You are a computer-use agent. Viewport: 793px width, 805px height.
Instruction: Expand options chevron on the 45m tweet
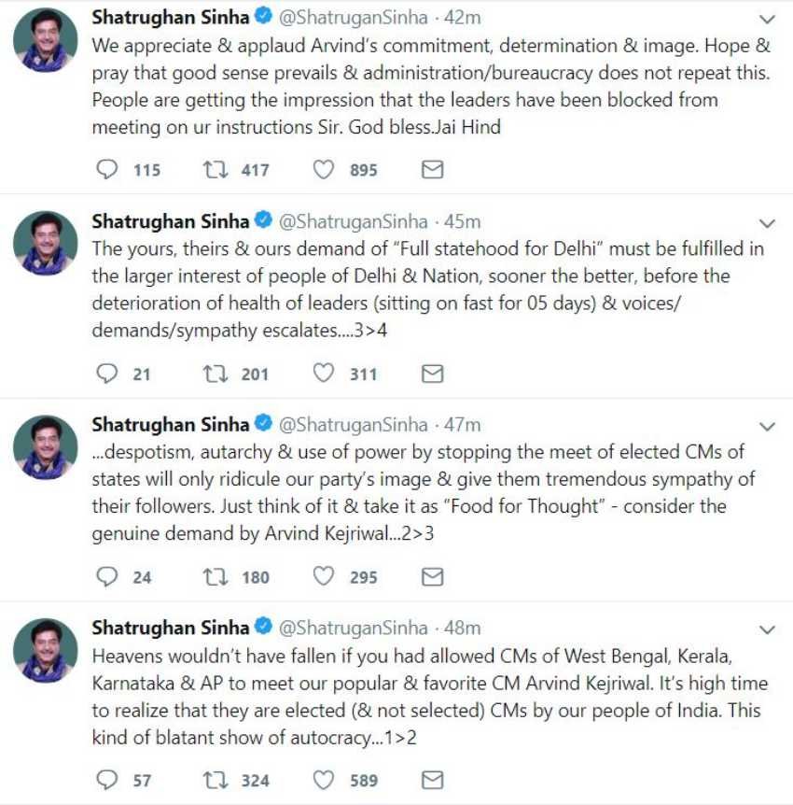pos(767,223)
